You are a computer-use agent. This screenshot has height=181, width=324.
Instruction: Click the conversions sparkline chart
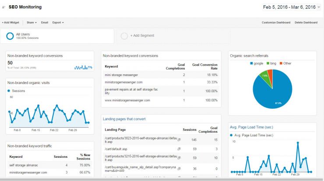pyautogui.click(x=83, y=67)
